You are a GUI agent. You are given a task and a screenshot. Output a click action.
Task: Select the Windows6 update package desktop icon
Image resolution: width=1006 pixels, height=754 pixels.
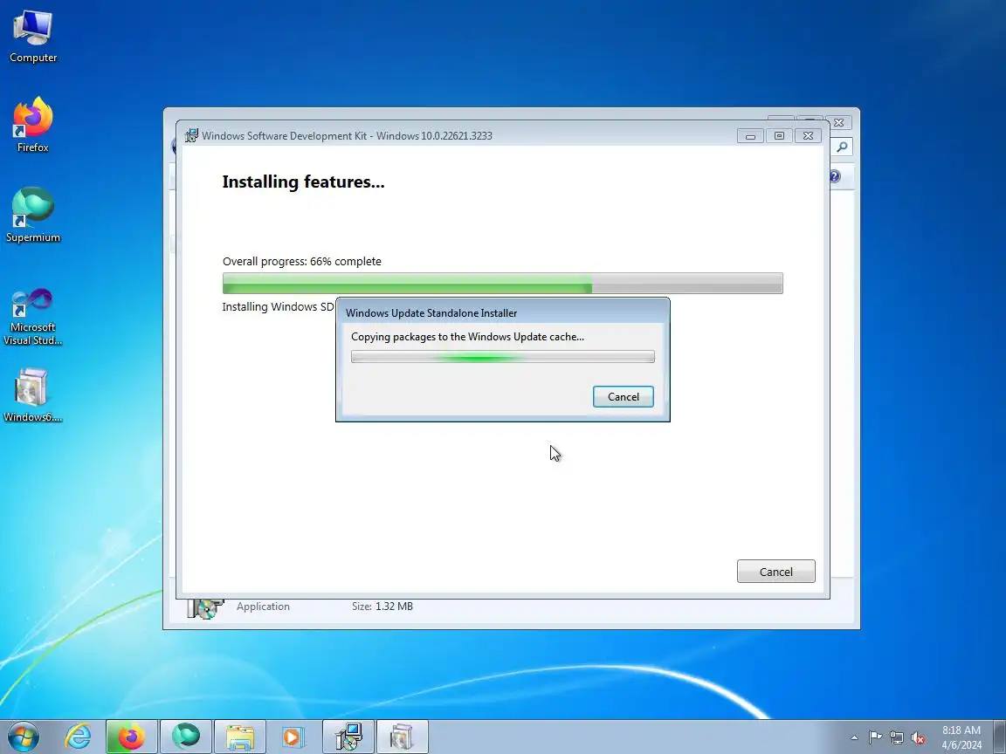[x=32, y=395]
